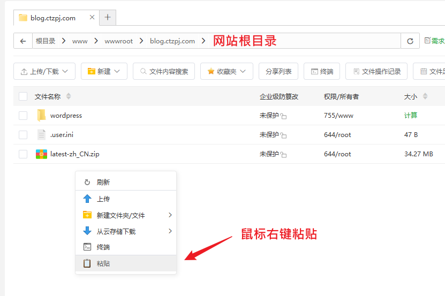
Task: Click wwwroot in the breadcrumb path
Action: coord(118,41)
